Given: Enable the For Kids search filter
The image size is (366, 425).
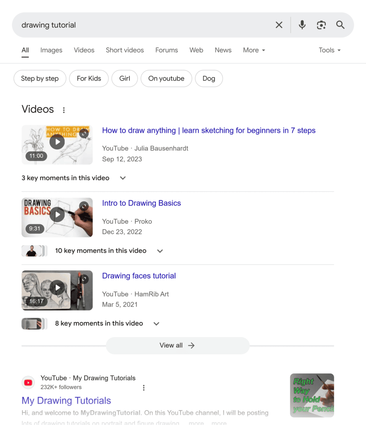Looking at the screenshot, I should (x=89, y=78).
